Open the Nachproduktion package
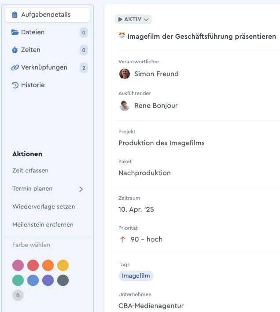The height and width of the screenshot is (312, 280). 144,173
